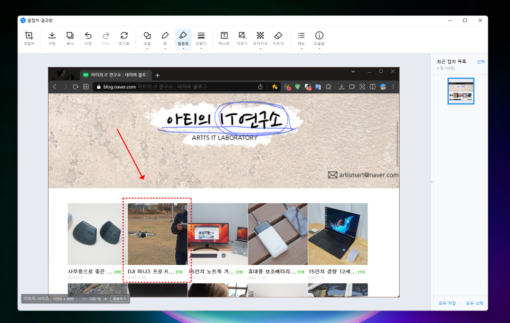This screenshot has width=510, height=323.
Task: Select the recent capture thumbnail
Action: (x=460, y=91)
